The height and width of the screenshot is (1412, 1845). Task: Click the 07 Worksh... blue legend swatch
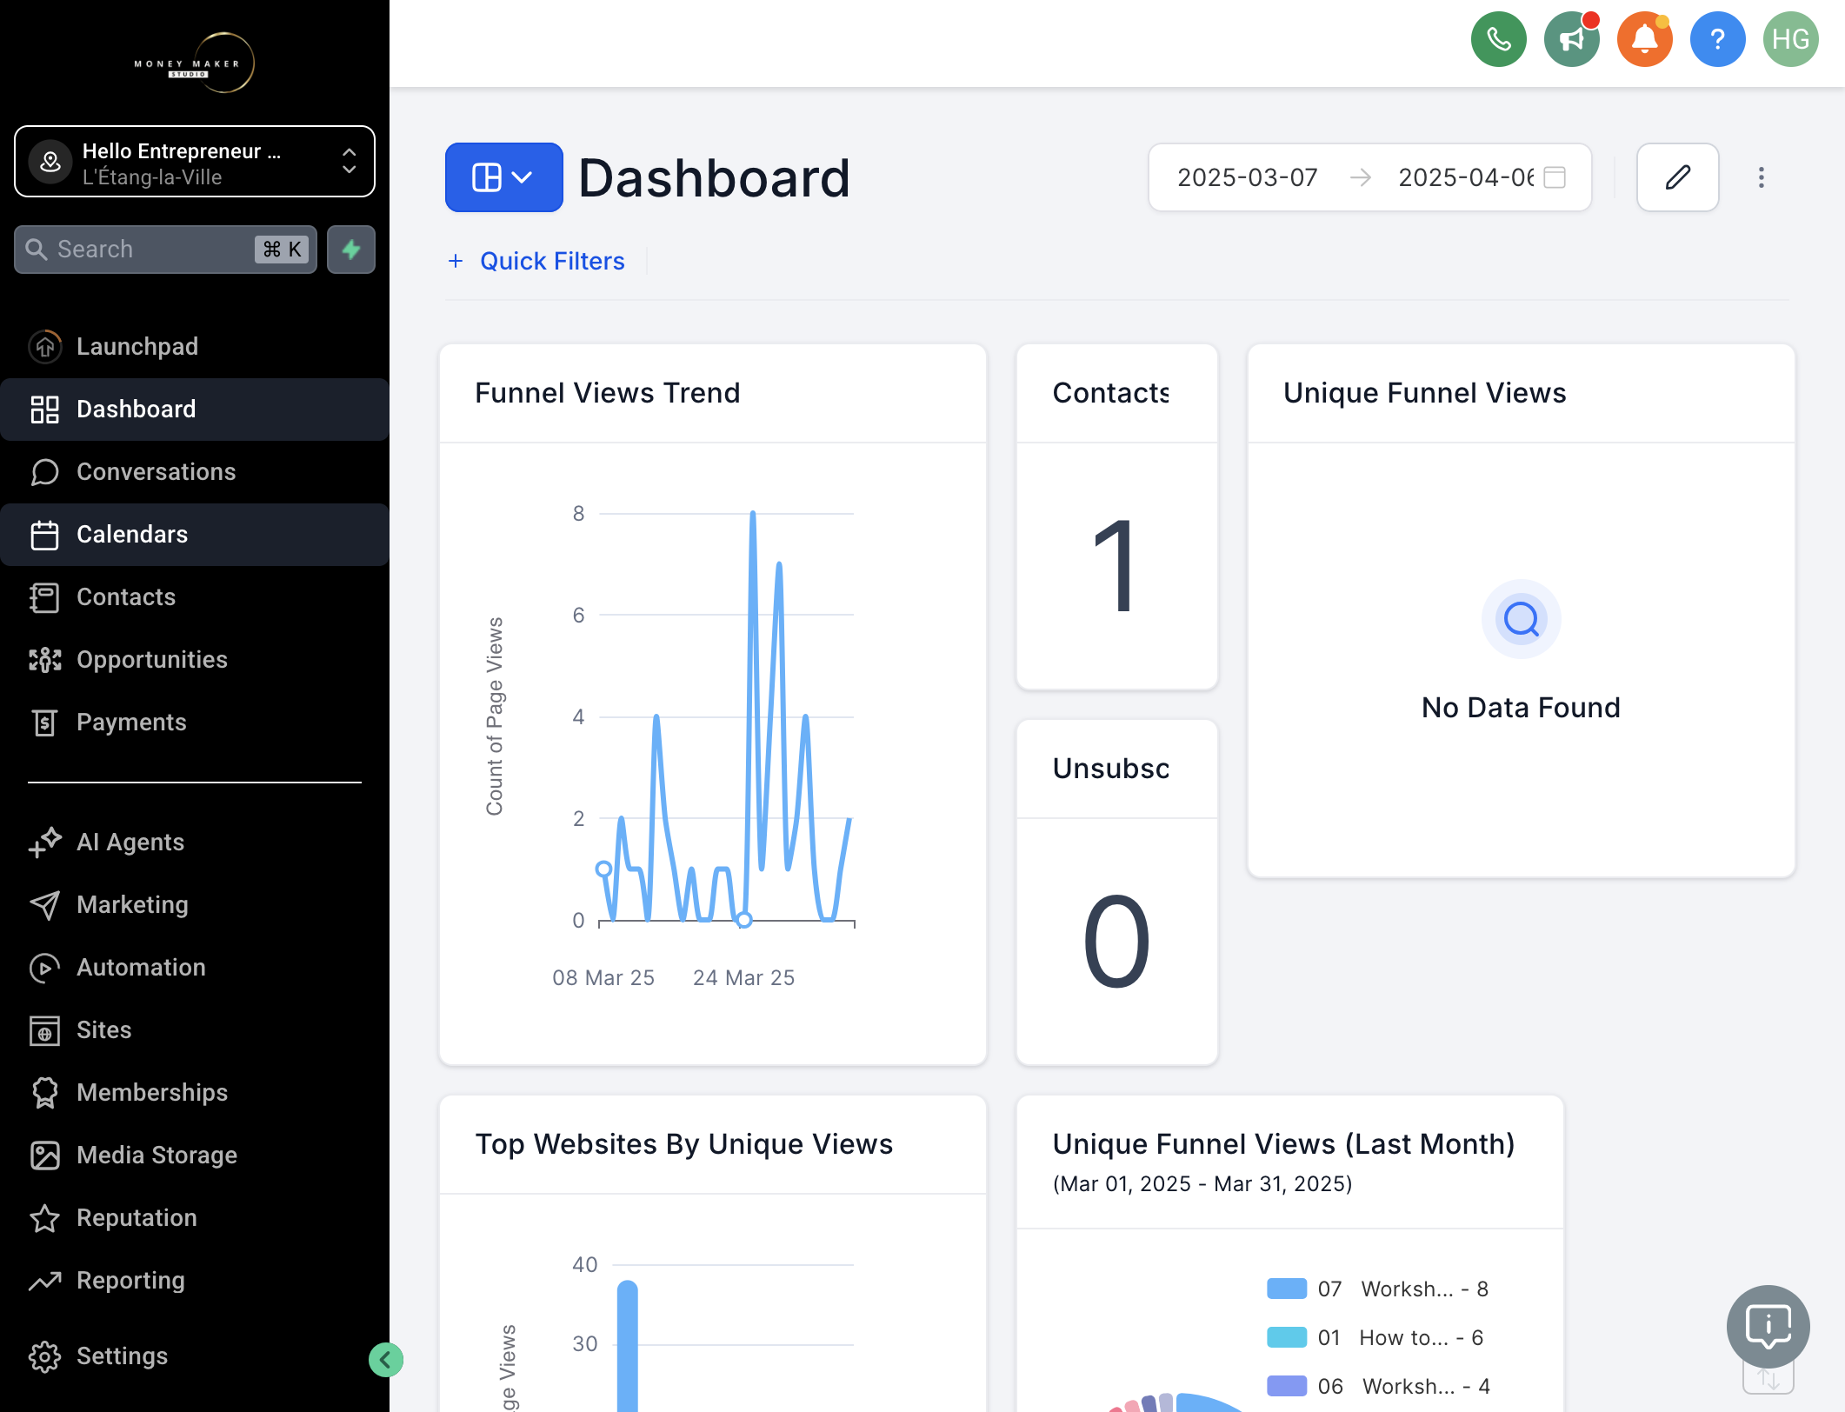tap(1287, 1289)
